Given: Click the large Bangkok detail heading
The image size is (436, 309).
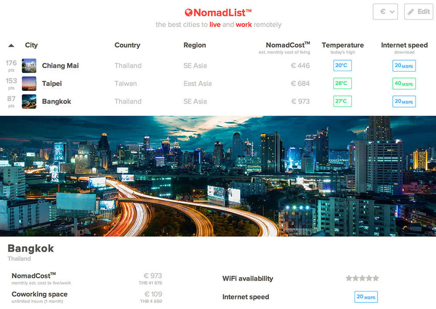Looking at the screenshot, I should click(x=31, y=249).
